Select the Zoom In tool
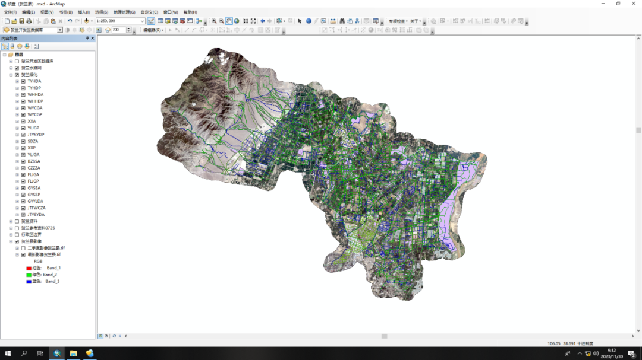642x360 pixels. [x=214, y=21]
